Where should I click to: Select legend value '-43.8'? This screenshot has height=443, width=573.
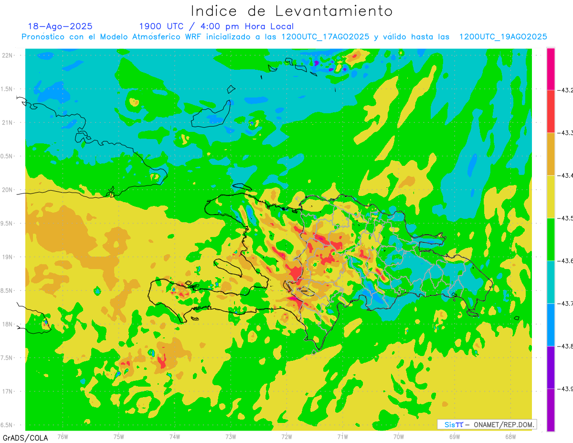tap(565, 346)
